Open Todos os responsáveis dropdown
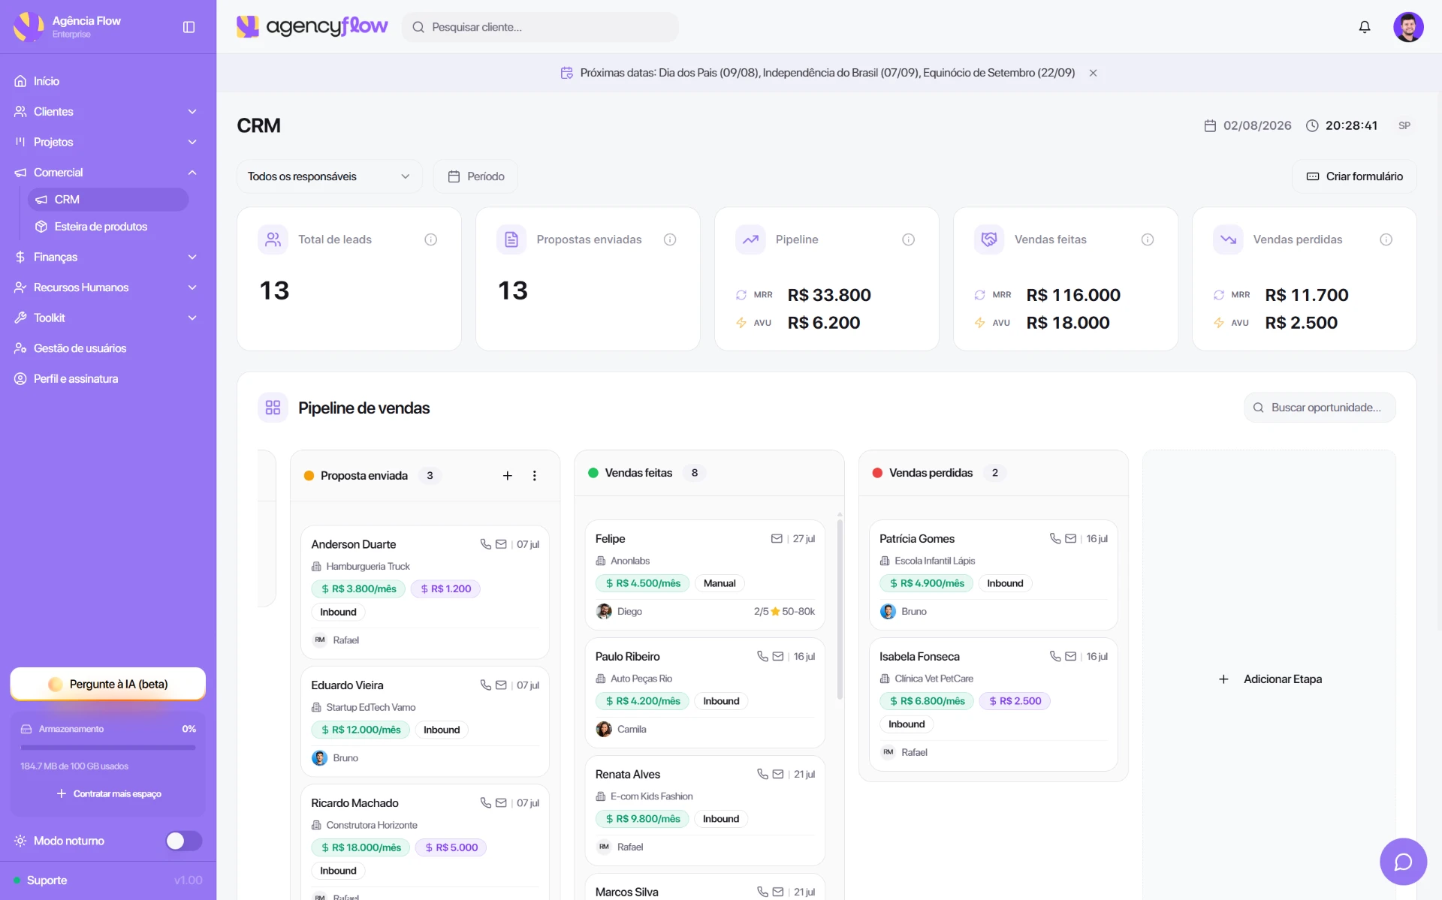Screen dimensions: 1442x900 [329, 176]
